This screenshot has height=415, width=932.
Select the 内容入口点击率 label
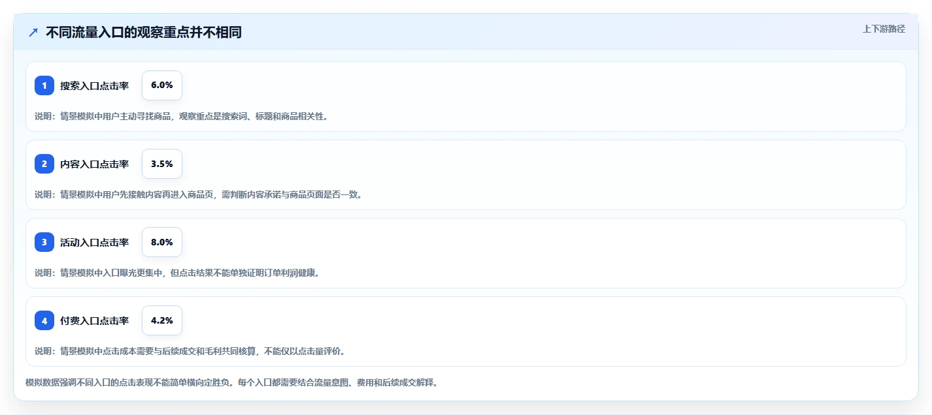94,164
